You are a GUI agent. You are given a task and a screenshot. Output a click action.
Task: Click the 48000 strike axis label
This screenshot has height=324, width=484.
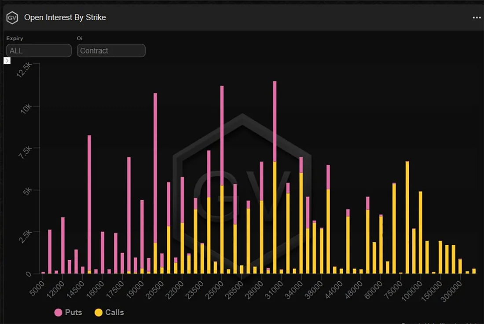click(354, 290)
